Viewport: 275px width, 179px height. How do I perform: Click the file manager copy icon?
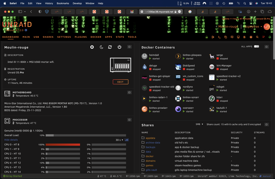pyautogui.click(x=226, y=37)
